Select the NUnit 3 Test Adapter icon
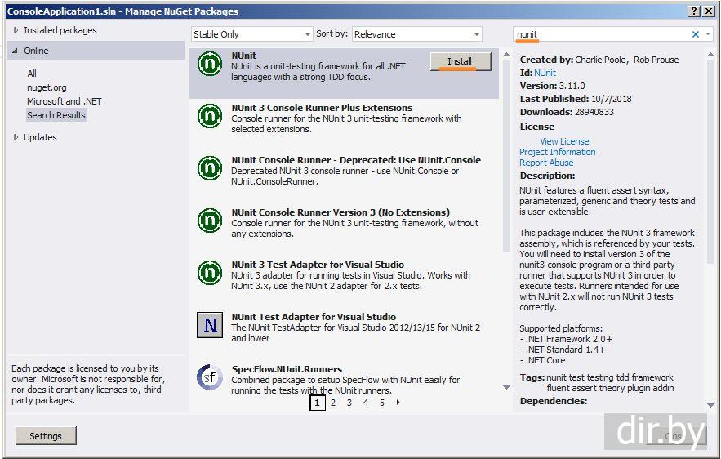 pos(210,273)
